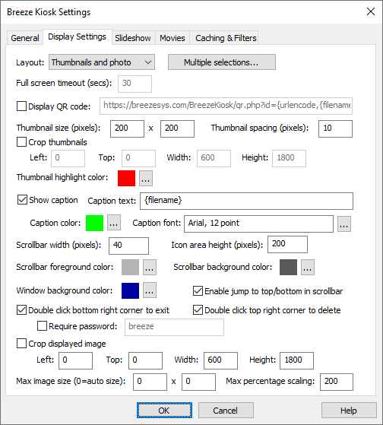Edit the displayed image crop Top field
The height and width of the screenshot is (425, 383).
[145, 361]
